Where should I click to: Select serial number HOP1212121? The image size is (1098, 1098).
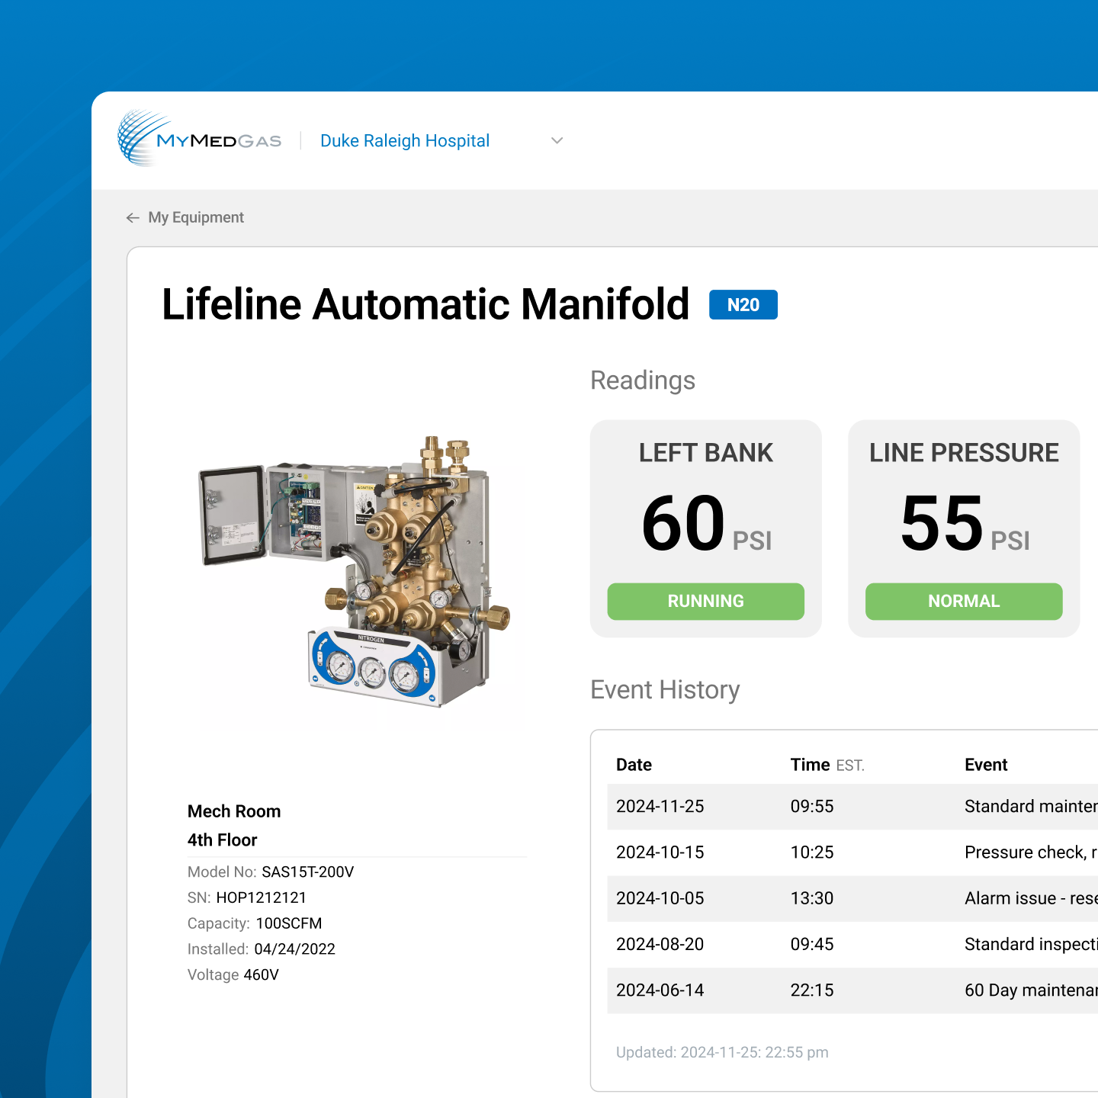[262, 897]
